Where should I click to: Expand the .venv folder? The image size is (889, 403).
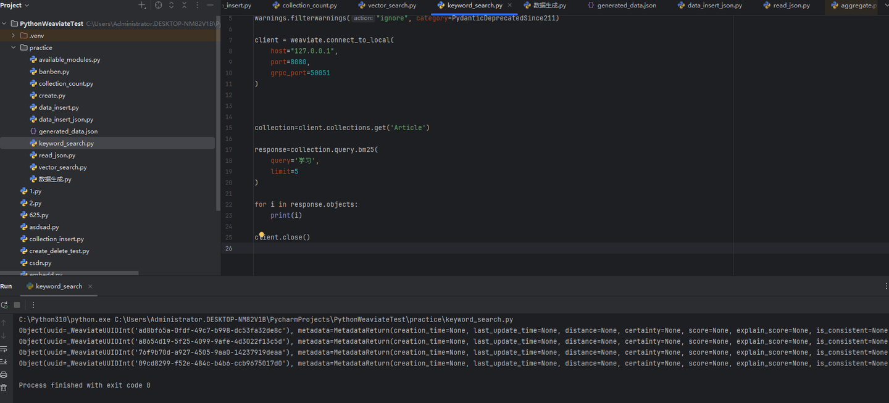point(12,35)
